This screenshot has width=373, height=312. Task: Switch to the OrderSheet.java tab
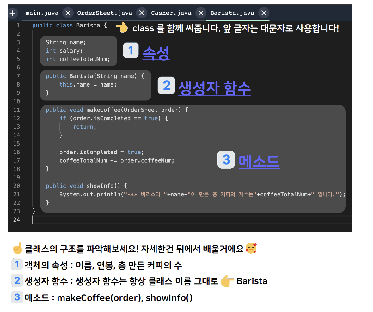[x=105, y=13]
